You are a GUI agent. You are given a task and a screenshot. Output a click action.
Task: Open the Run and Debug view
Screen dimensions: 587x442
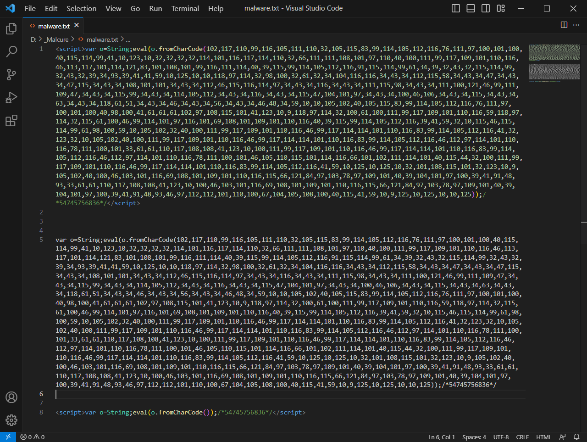point(11,97)
